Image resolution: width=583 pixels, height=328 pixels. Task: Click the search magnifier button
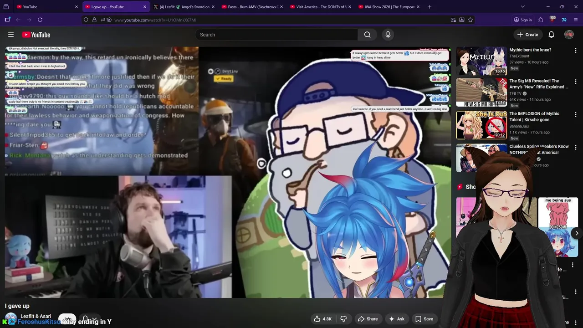tap(367, 35)
